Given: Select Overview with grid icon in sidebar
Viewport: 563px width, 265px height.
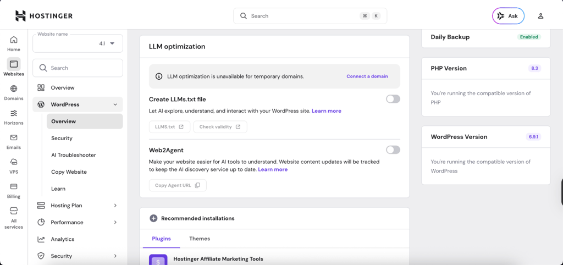Looking at the screenshot, I should [x=78, y=87].
